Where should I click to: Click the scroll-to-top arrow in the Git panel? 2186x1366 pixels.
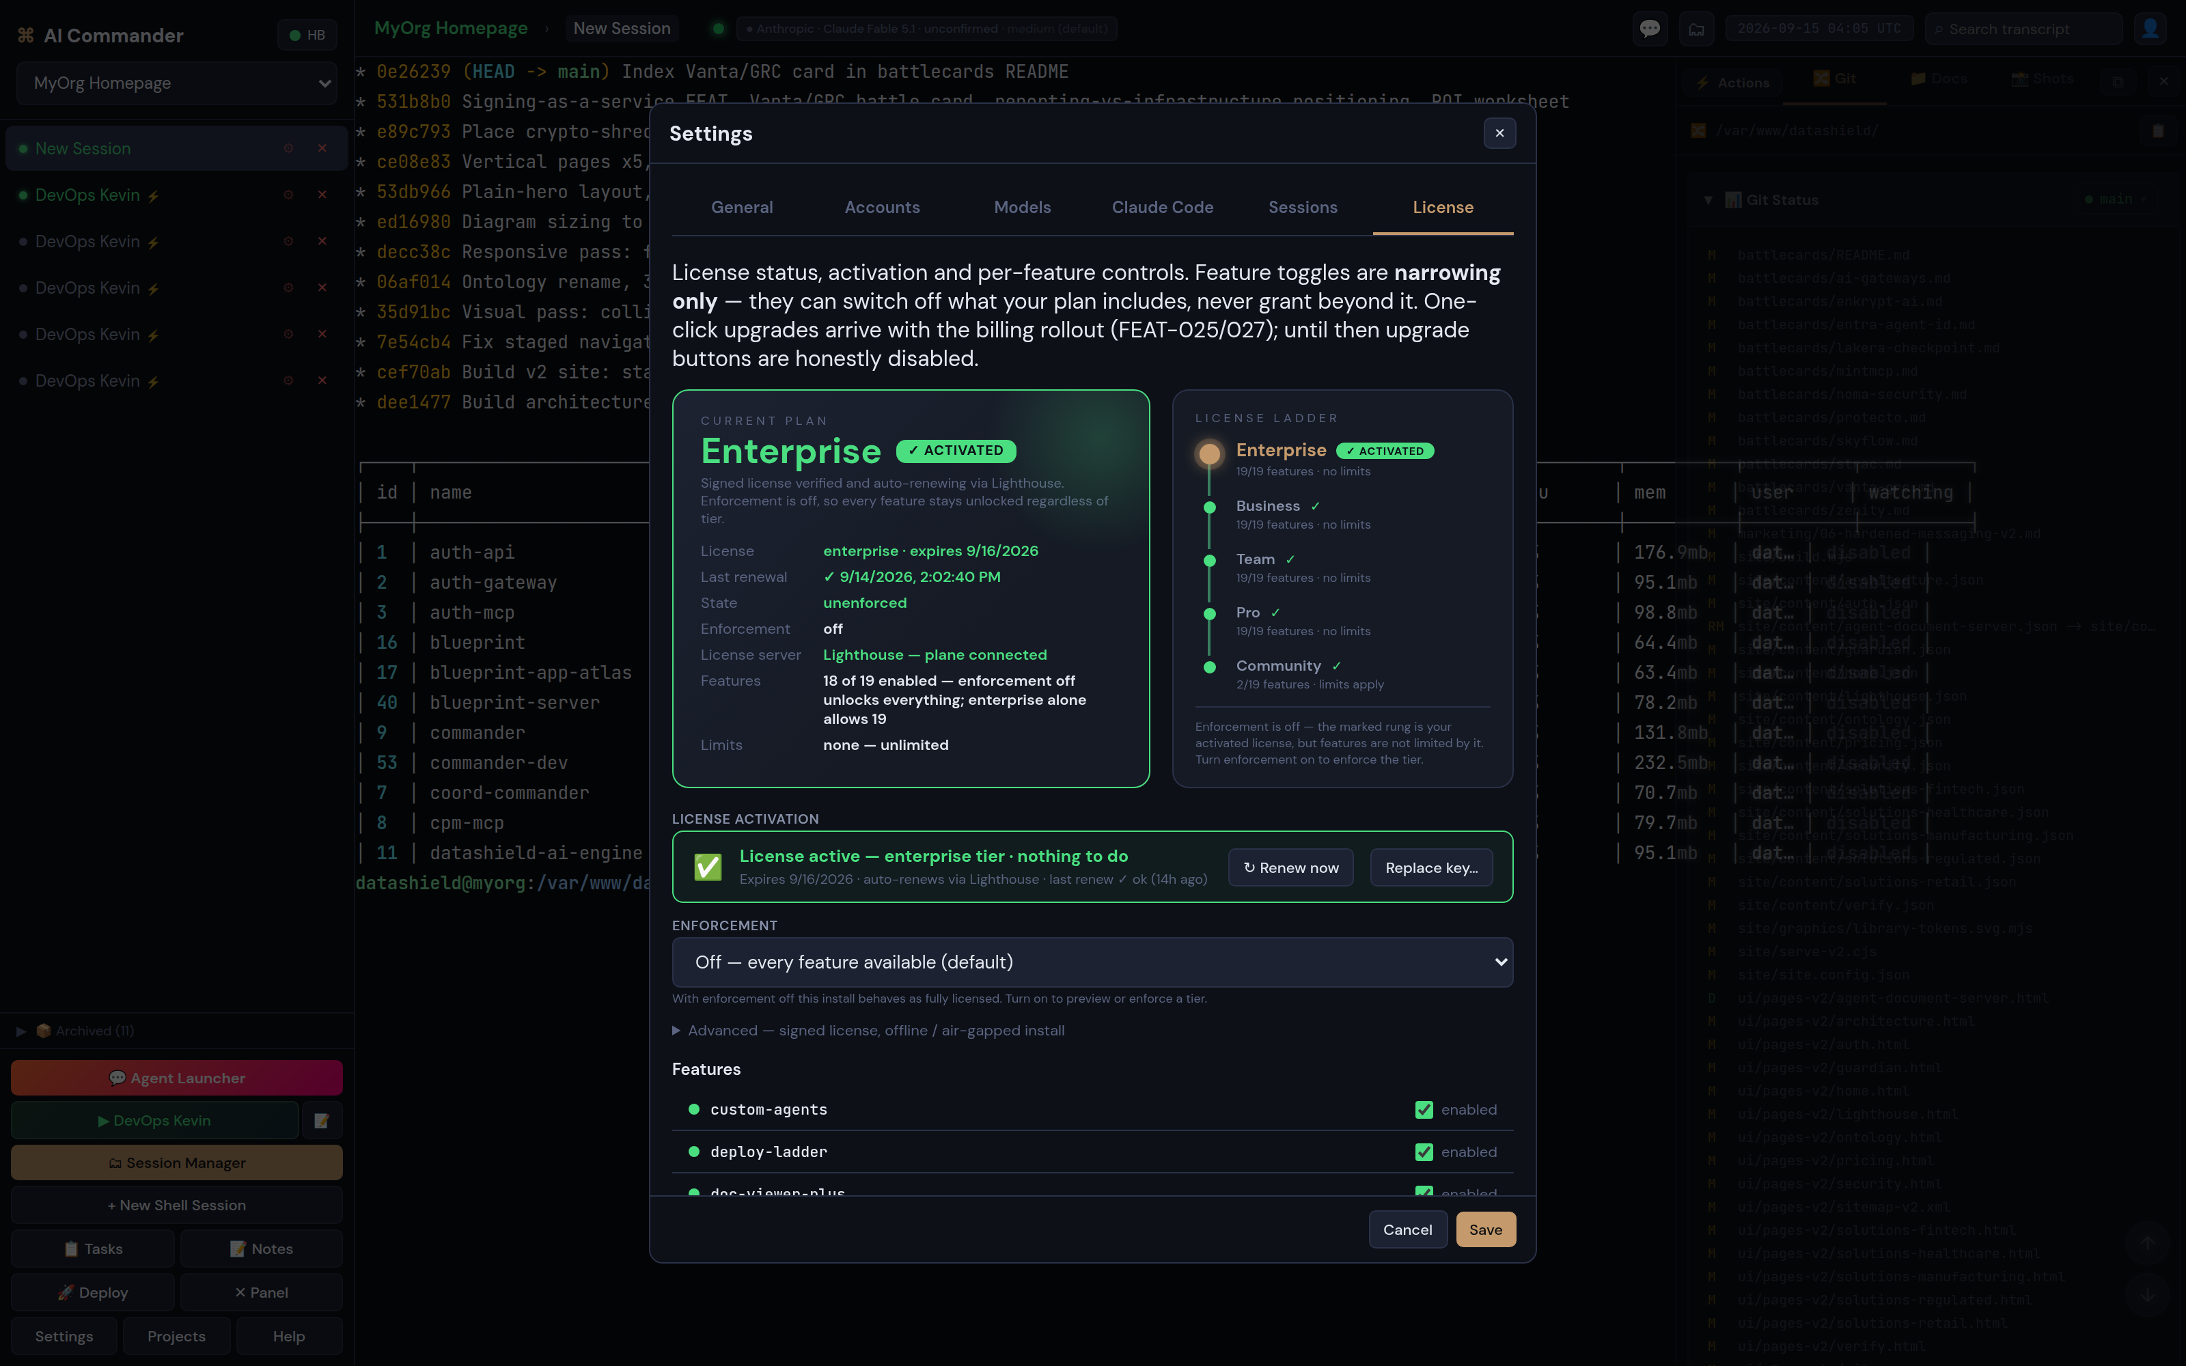pos(2148,1243)
